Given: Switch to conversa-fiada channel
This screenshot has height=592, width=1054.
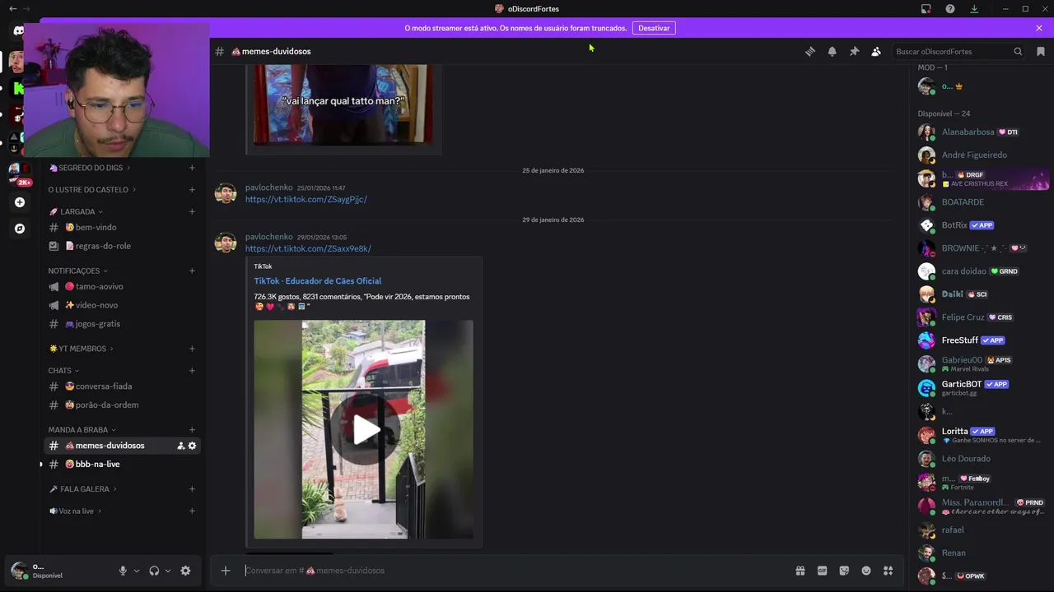Looking at the screenshot, I should click(x=122, y=386).
